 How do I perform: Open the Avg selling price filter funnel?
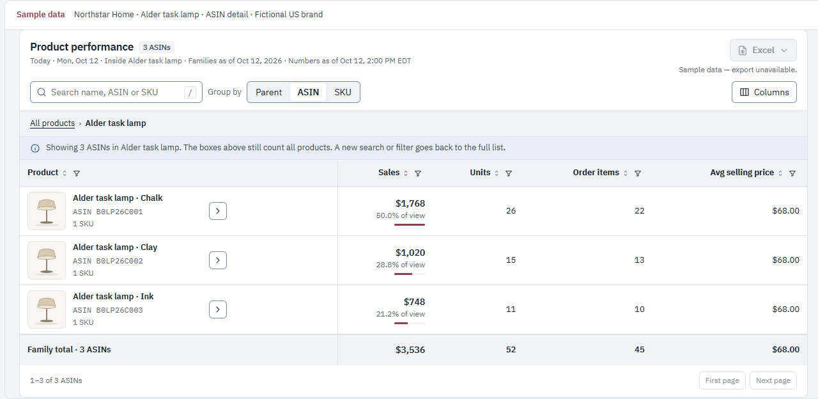coord(792,173)
